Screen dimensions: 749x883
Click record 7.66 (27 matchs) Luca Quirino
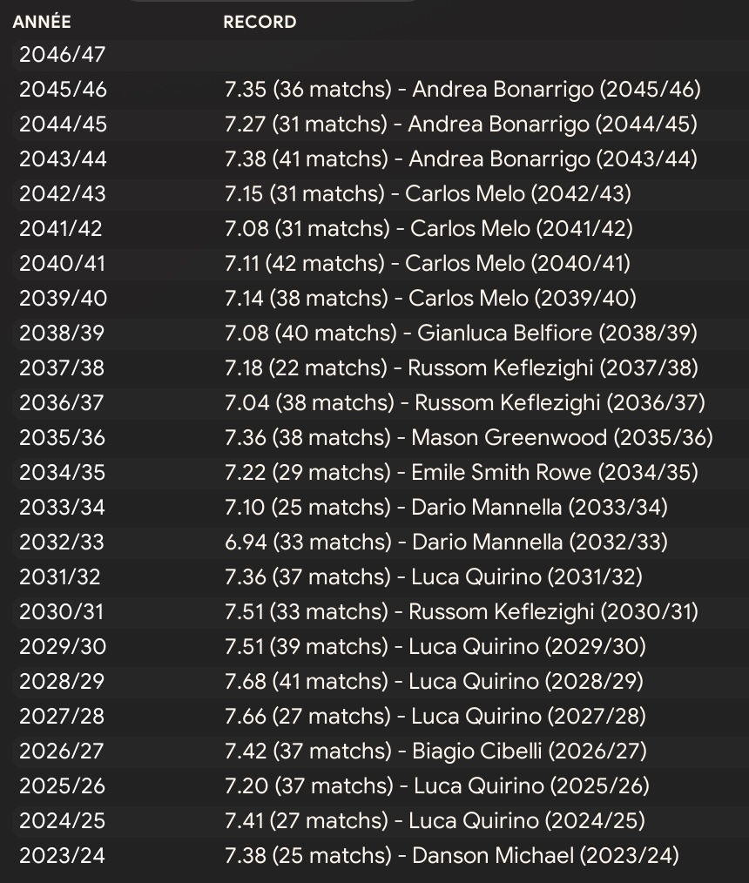point(435,717)
